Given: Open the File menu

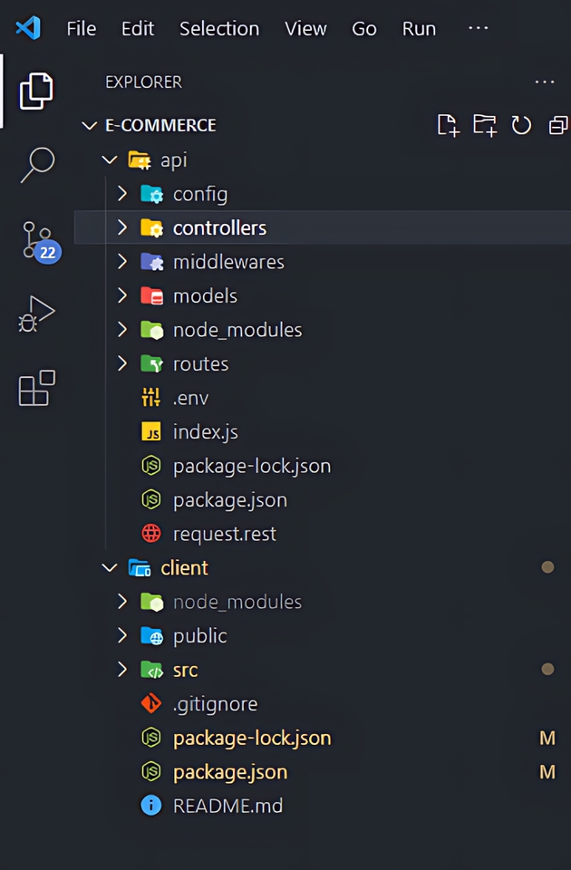Looking at the screenshot, I should (x=81, y=28).
